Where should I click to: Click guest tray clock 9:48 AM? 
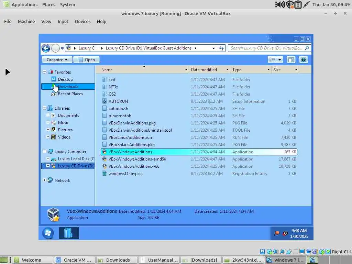(x=299, y=231)
